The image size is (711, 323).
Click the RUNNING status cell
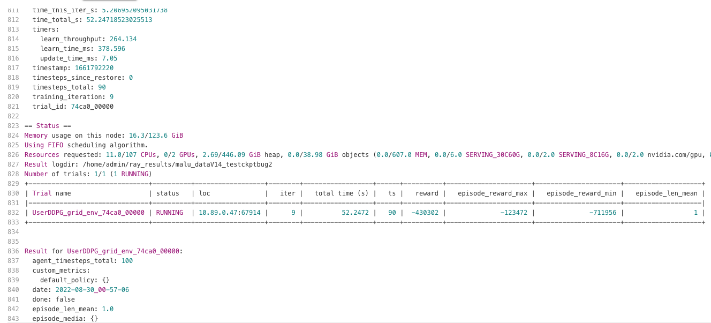click(169, 212)
